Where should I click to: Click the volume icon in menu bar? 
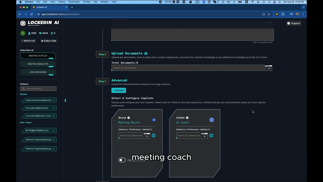click(x=228, y=2)
